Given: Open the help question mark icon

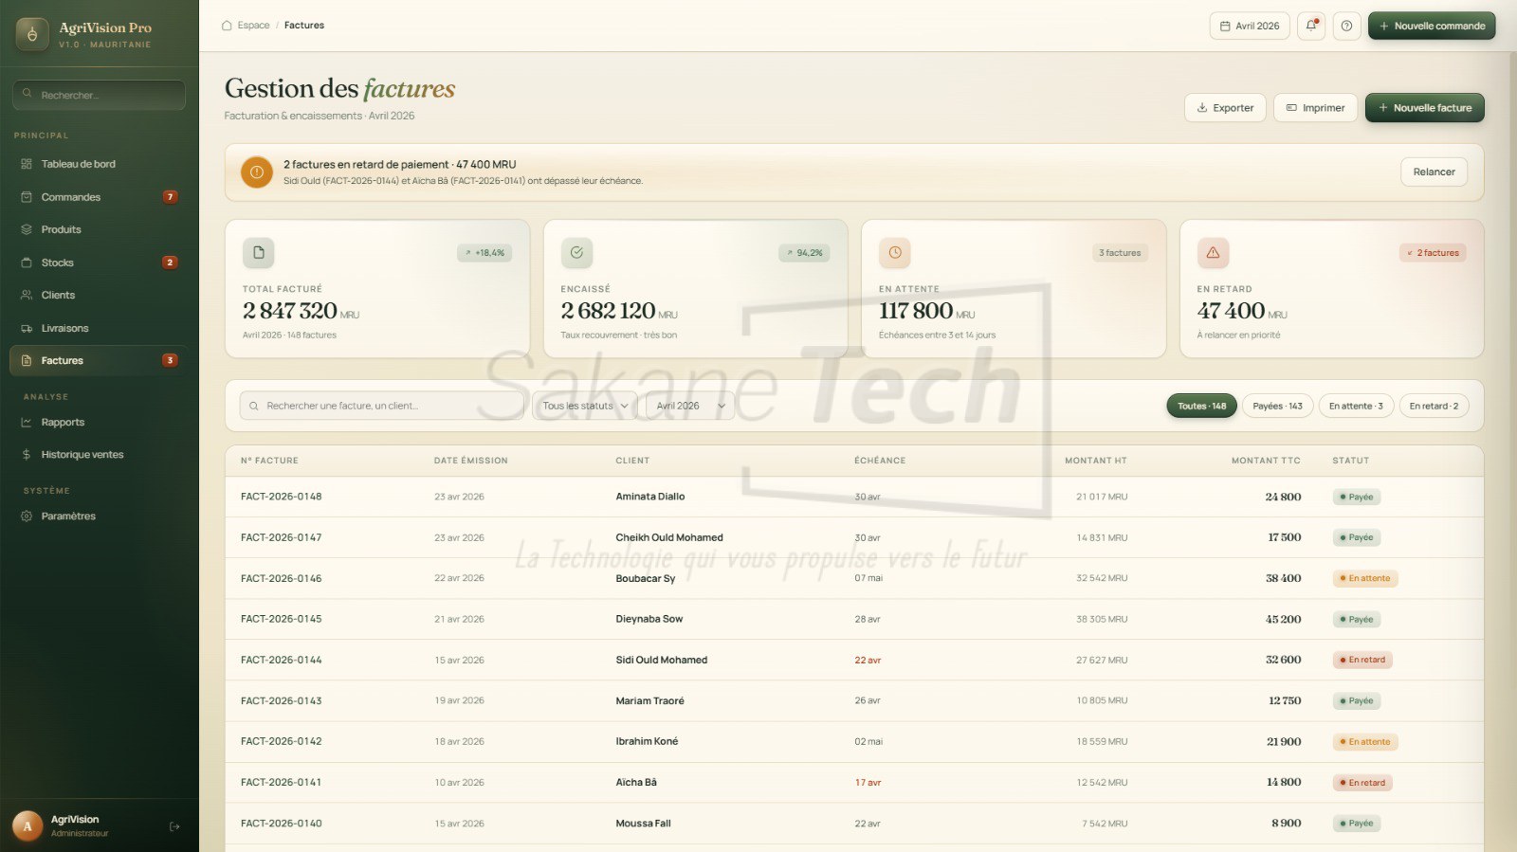Looking at the screenshot, I should coord(1346,26).
